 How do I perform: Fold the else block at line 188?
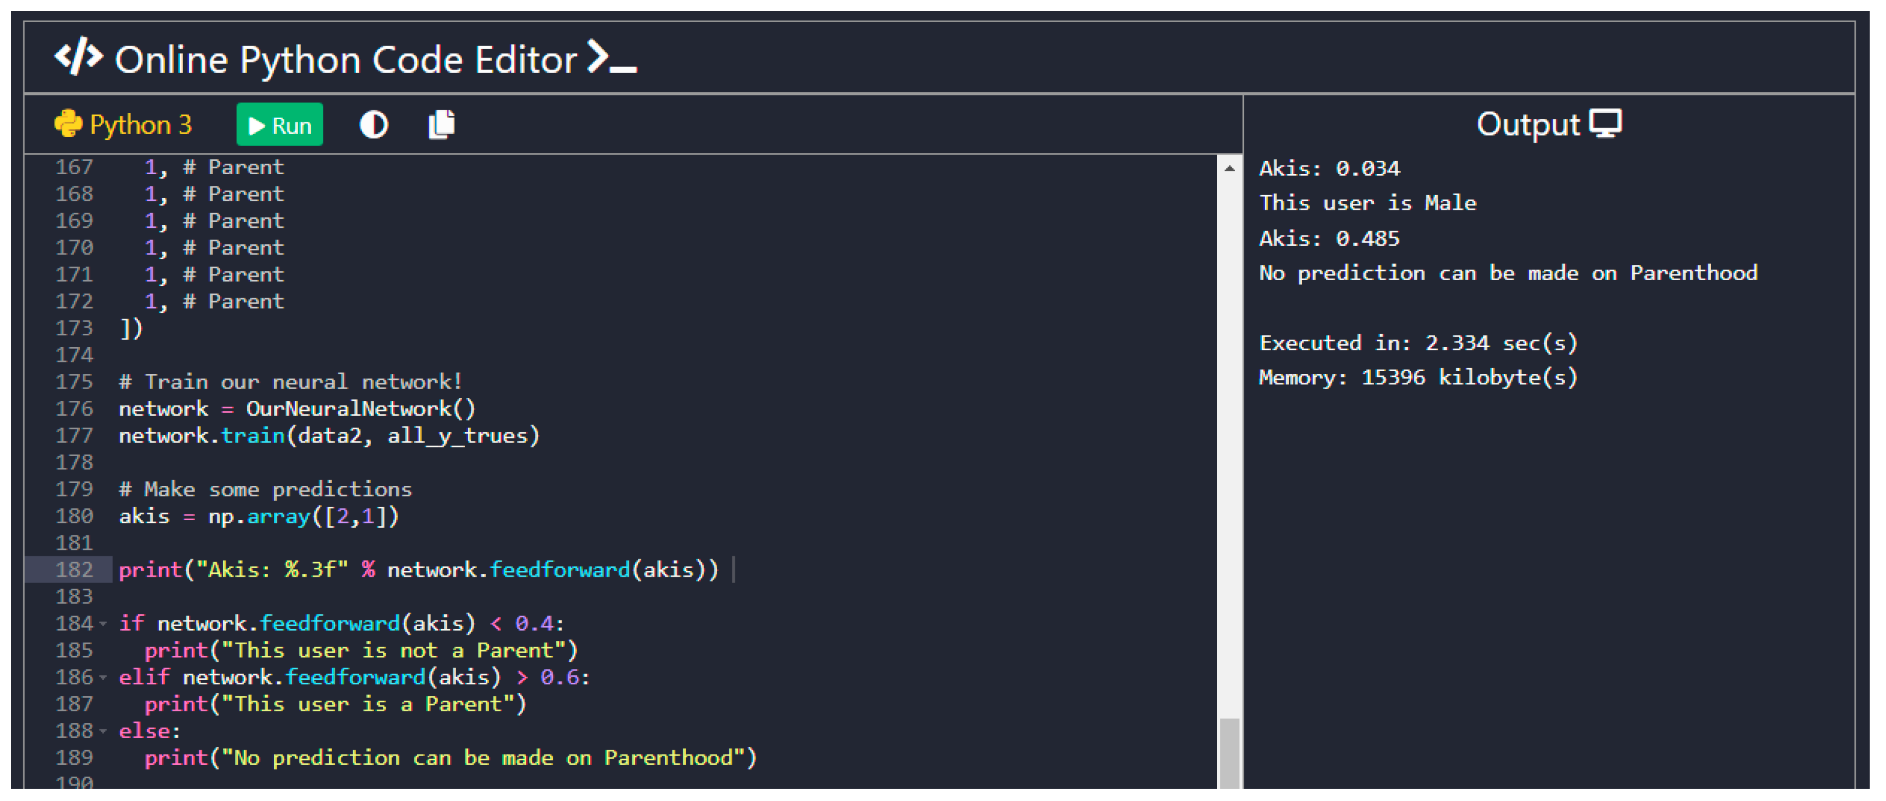[x=103, y=731]
